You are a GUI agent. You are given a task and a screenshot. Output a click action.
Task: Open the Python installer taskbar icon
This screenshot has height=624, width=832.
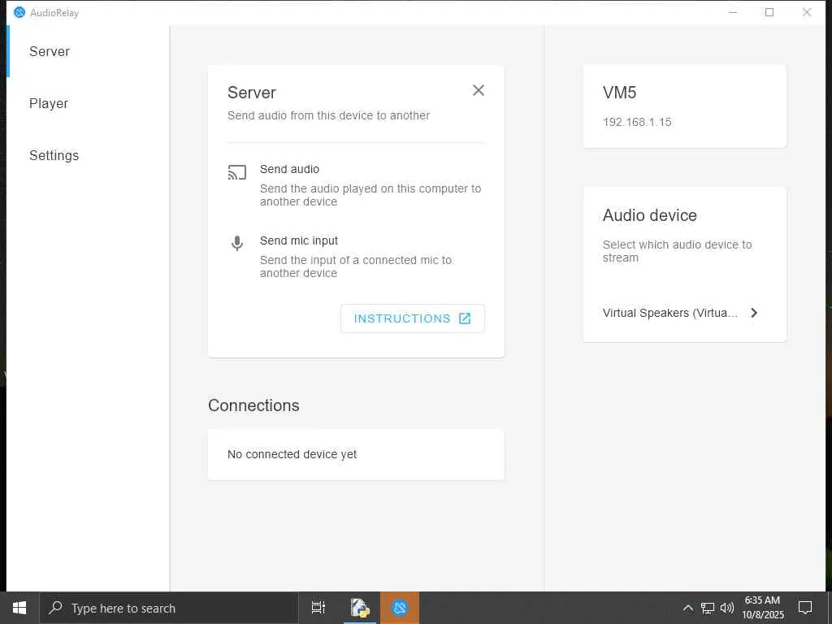point(360,608)
